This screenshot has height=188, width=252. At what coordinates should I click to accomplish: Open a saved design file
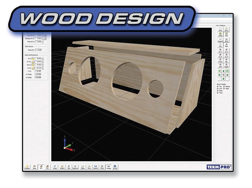[83, 167]
